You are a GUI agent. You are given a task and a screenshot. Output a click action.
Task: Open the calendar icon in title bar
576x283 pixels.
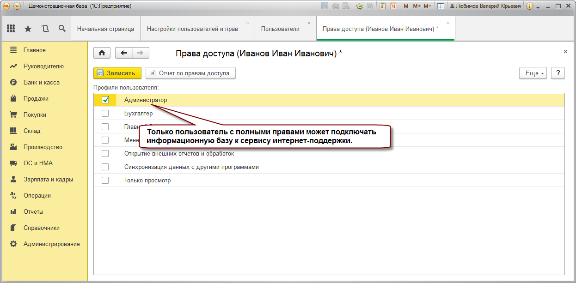393,6
